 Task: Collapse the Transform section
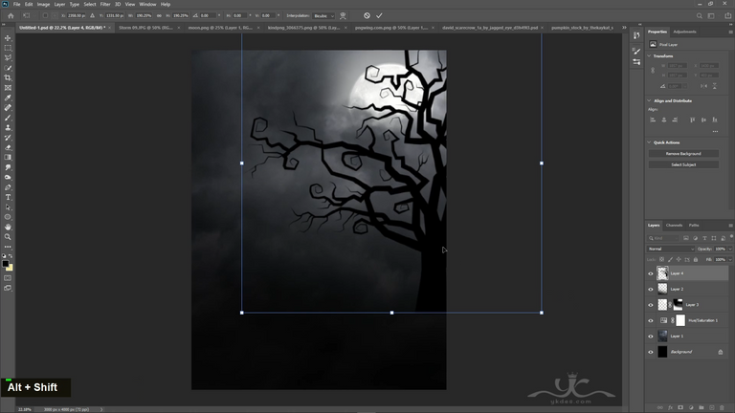(x=649, y=55)
